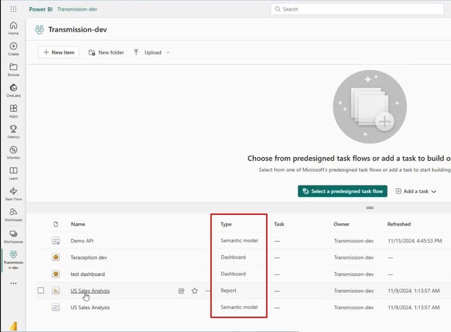This screenshot has height=332, width=451.
Task: Sort by the Name column header
Action: click(78, 224)
